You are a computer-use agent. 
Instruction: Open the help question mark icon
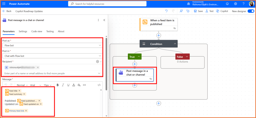tap(243, 4)
